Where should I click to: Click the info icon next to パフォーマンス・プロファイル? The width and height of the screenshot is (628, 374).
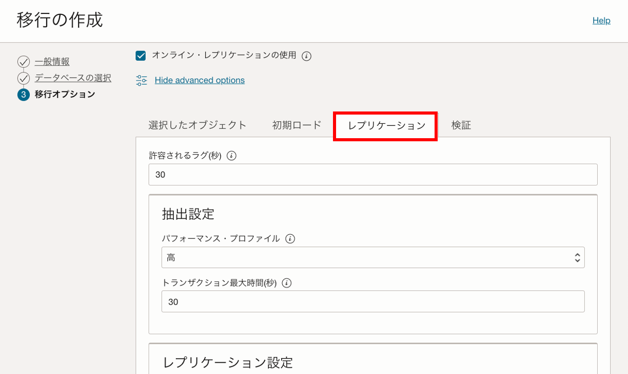coord(290,238)
